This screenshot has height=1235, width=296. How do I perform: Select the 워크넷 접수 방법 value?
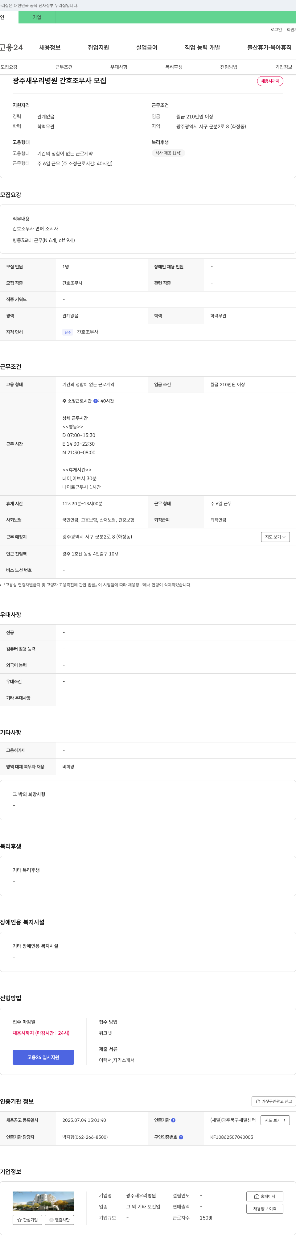(x=105, y=1033)
